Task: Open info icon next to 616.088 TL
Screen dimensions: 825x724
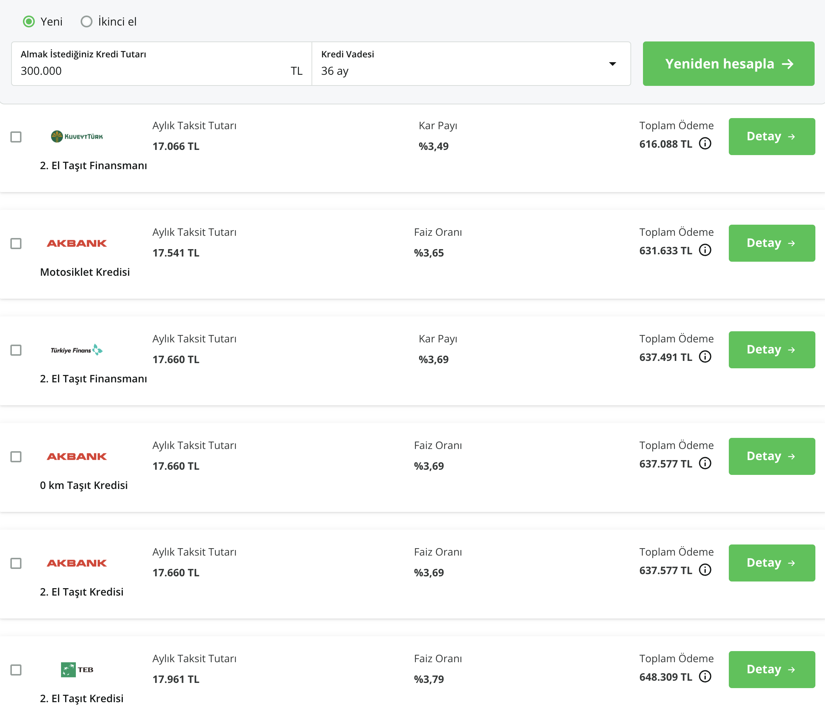Action: point(705,143)
